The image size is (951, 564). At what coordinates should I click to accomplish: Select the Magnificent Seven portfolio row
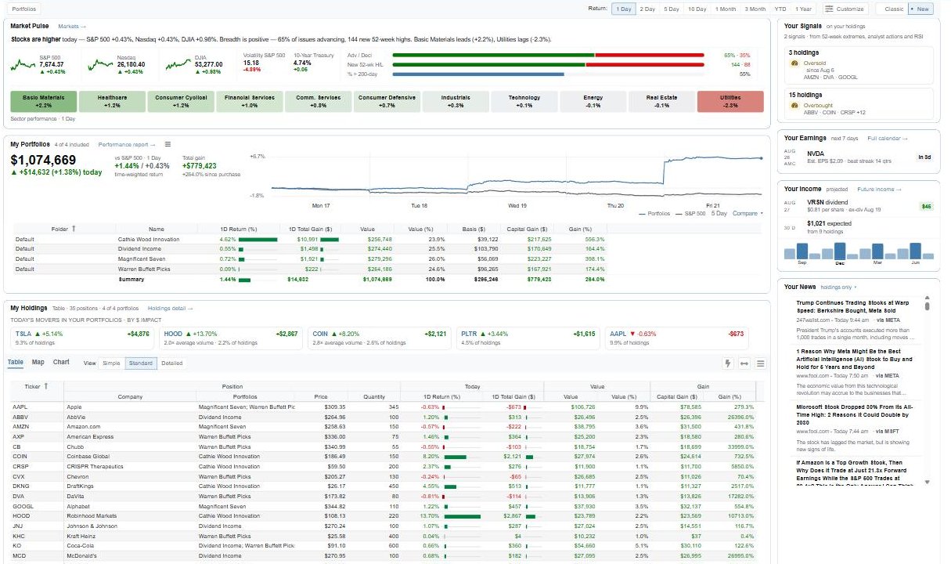pyautogui.click(x=309, y=258)
